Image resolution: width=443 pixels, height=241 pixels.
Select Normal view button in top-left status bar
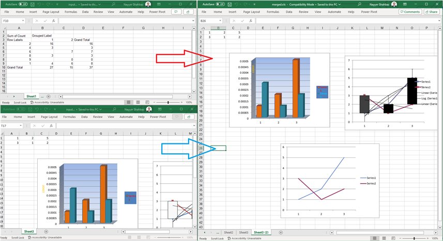click(128, 103)
